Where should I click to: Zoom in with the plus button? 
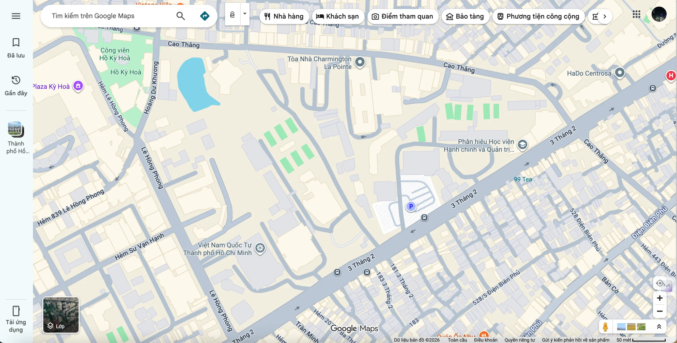pyautogui.click(x=660, y=298)
